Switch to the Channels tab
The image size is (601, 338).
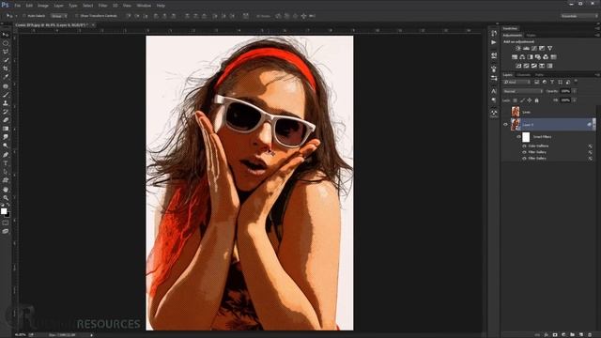click(523, 75)
